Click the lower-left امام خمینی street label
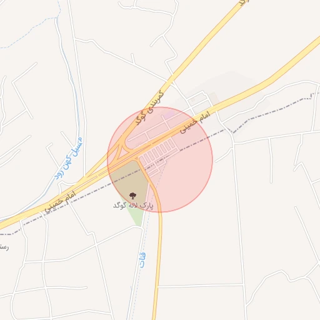This screenshot has height=320, width=320. tap(60, 202)
